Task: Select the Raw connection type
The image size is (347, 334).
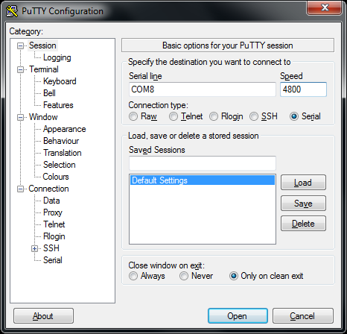Action: pyautogui.click(x=133, y=116)
